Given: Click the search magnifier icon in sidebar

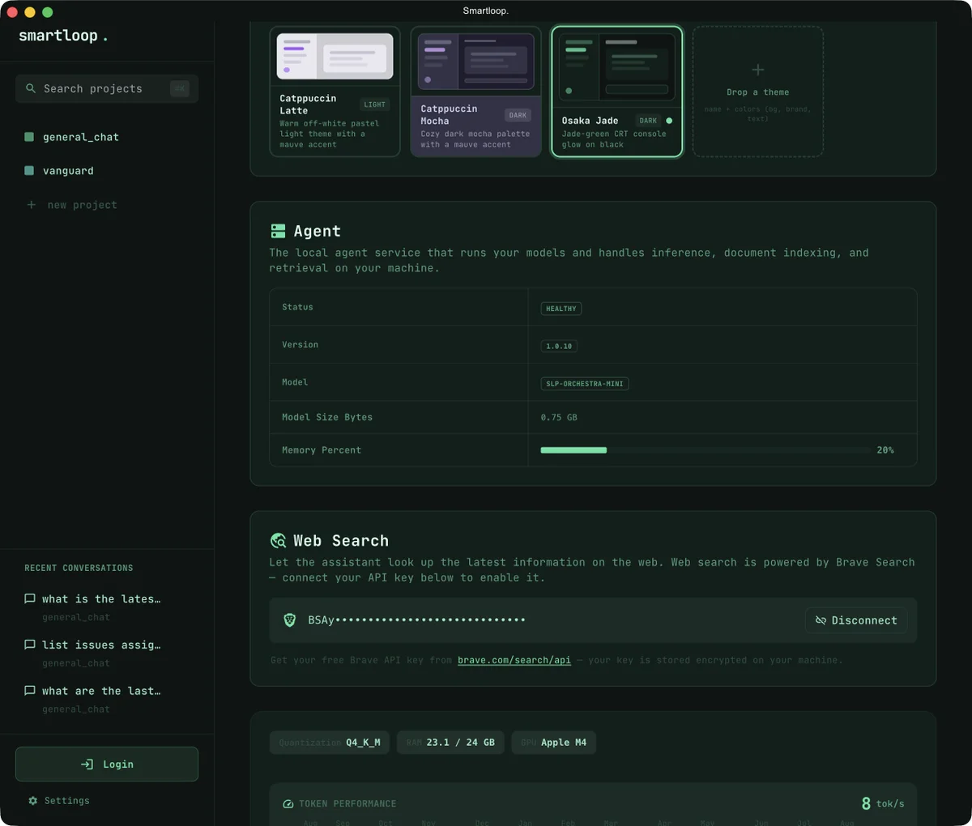Looking at the screenshot, I should tap(31, 88).
